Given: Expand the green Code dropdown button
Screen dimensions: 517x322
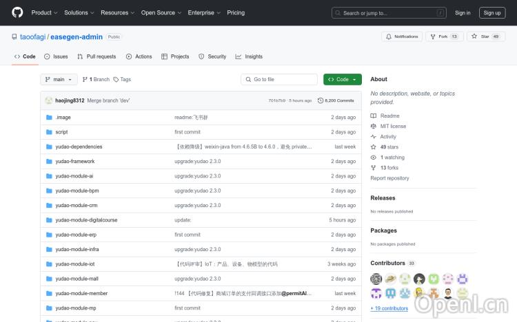Looking at the screenshot, I should point(342,79).
